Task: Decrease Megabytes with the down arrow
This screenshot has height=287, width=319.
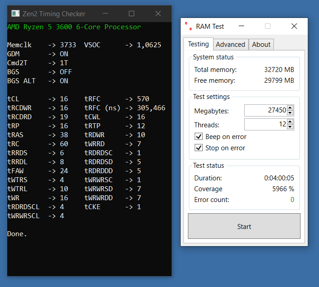Action: [290, 113]
